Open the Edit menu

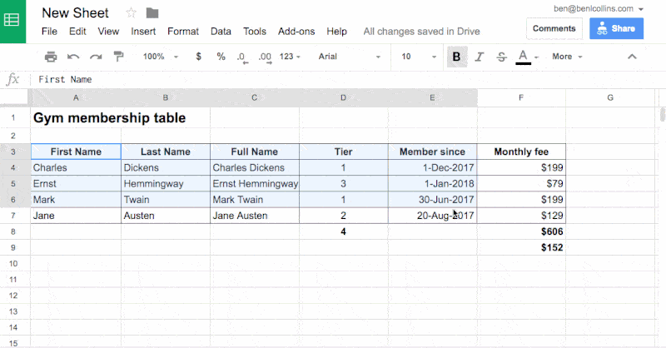[x=77, y=32]
